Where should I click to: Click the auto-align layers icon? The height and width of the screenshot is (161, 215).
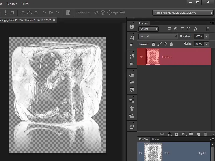pyautogui.click(x=68, y=13)
